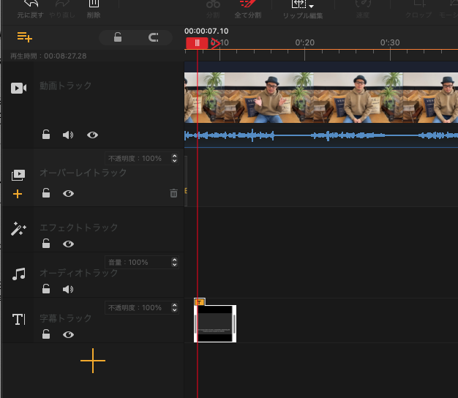Click the 動画トラック video camera icon
Image resolution: width=458 pixels, height=398 pixels.
(x=18, y=88)
